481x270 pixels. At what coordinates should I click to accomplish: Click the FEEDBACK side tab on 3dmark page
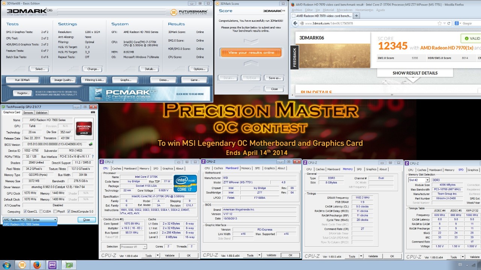295,57
